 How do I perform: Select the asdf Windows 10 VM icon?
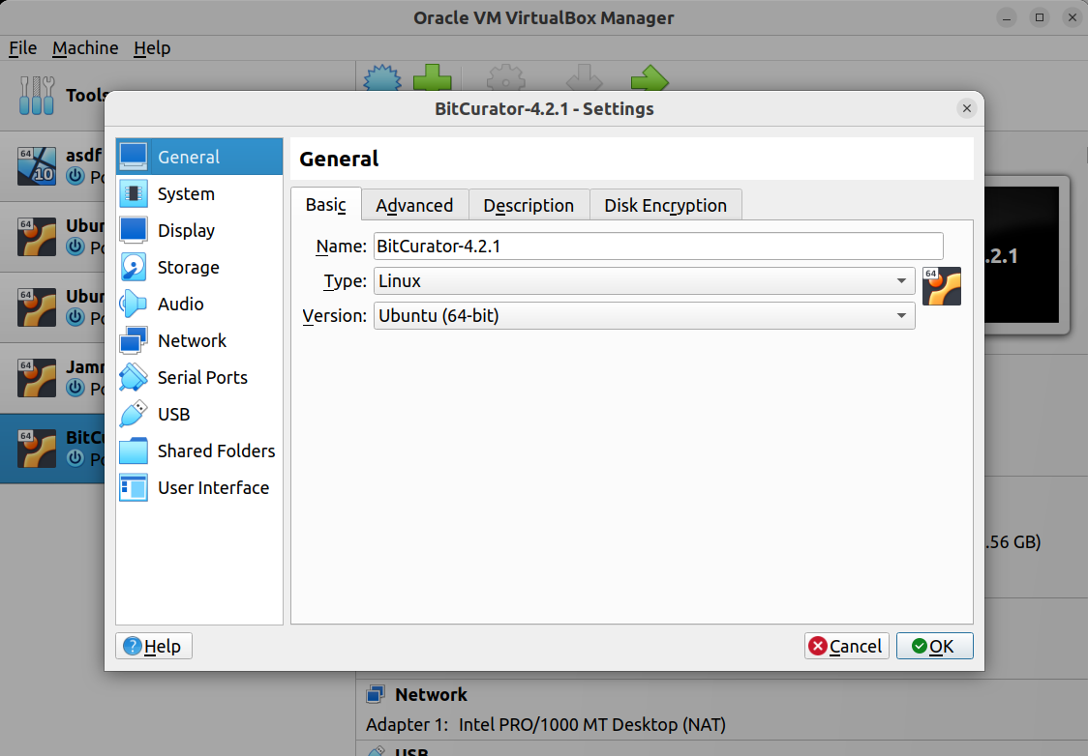(x=37, y=166)
